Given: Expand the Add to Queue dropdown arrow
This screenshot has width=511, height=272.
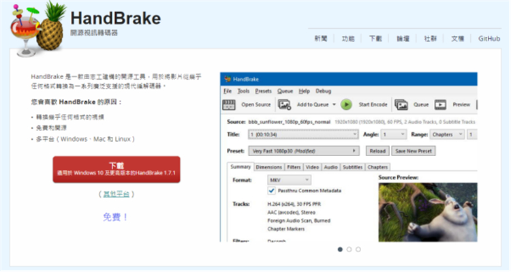Looking at the screenshot, I should tap(334, 105).
